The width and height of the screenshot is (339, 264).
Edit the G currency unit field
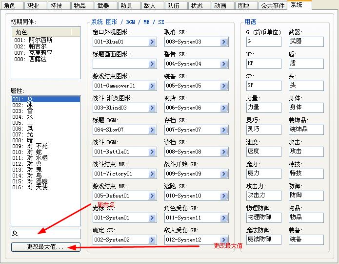[x=264, y=42]
